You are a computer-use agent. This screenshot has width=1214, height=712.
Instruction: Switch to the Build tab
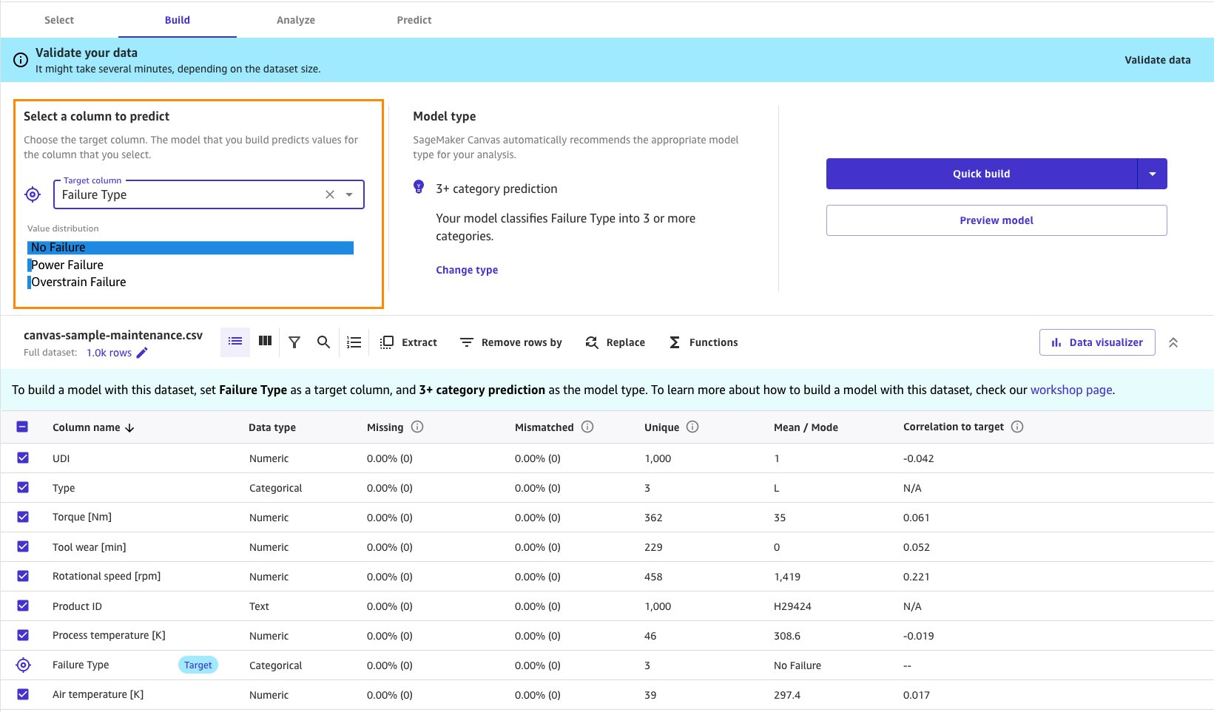[178, 20]
